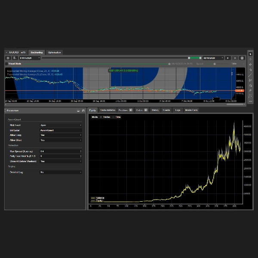
Task: Collapse arrow next to XAUUSD m15
Action: pos(6,52)
